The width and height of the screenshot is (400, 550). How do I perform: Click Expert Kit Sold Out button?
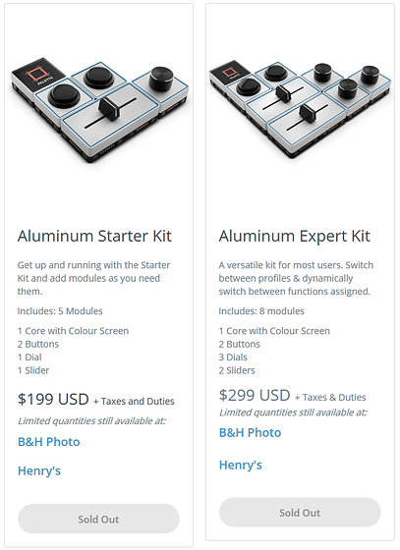click(x=300, y=512)
